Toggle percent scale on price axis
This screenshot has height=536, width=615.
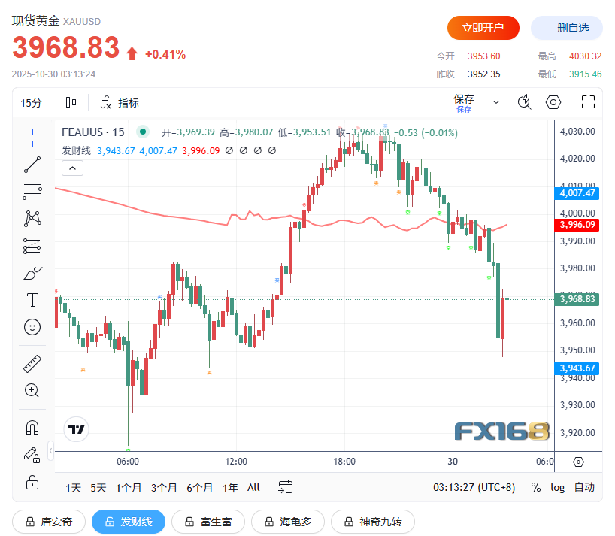point(536,487)
